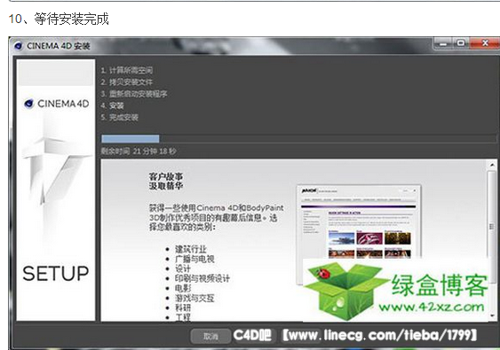This screenshot has width=500, height=350.
Task: Click the heading '客户故事'
Action: click(x=166, y=176)
